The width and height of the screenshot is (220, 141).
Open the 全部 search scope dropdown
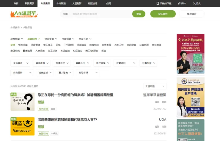coord(66,14)
